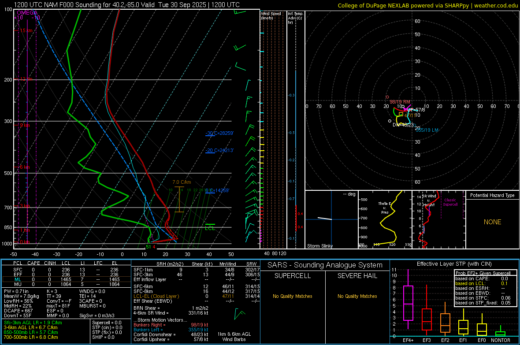Click the '-30 C=28259'' level label
520x345 pixels.
tap(219, 133)
